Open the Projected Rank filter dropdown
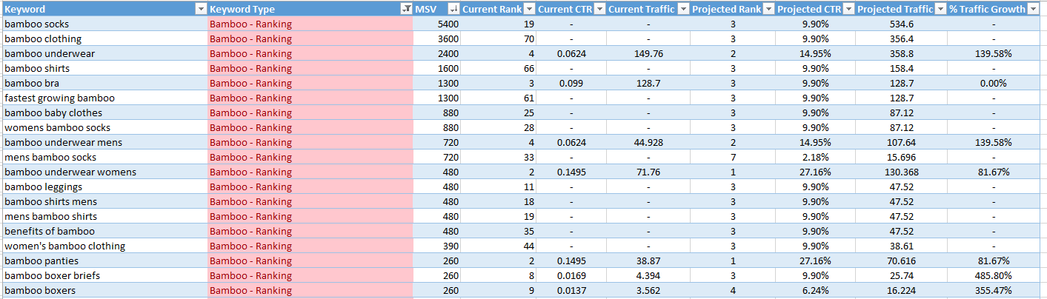The width and height of the screenshot is (1047, 299). (768, 9)
